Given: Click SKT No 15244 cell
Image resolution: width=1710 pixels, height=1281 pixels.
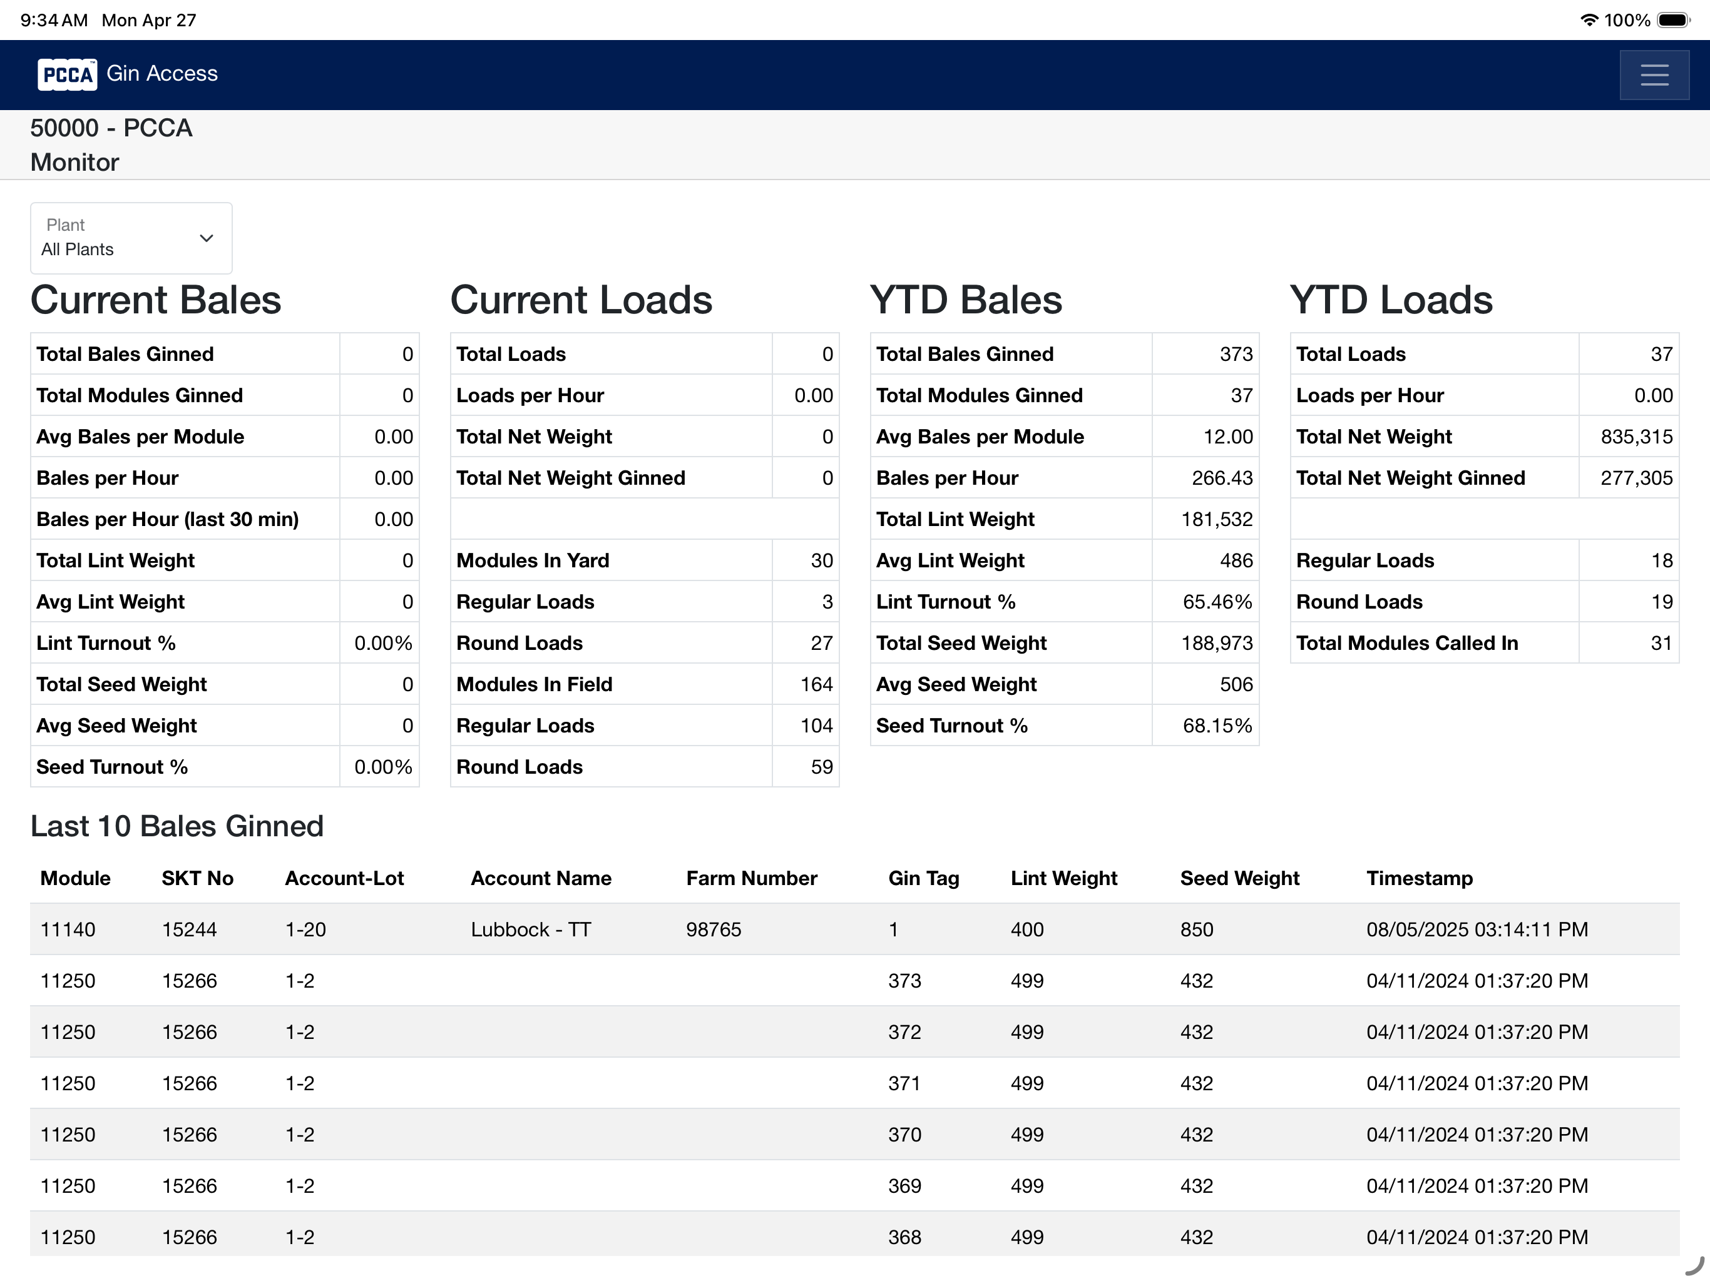Looking at the screenshot, I should pos(190,929).
